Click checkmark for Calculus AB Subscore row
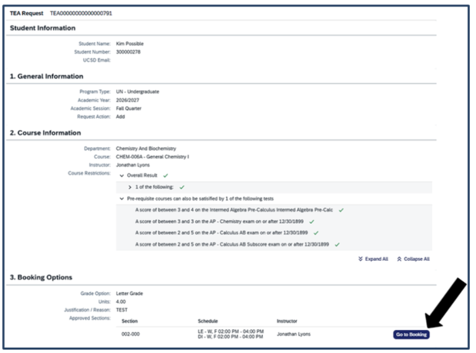 (337, 244)
